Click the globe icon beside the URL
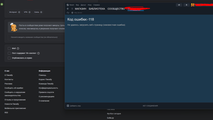This screenshot has height=120, width=213. pos(72,13)
